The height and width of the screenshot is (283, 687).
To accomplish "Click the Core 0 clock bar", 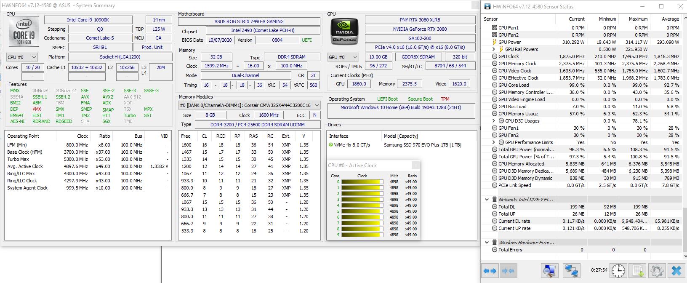I will pyautogui.click(x=362, y=182).
